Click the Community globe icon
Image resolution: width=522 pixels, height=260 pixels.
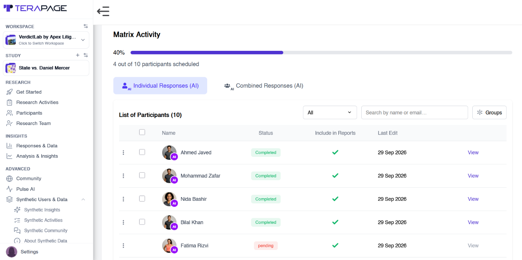point(9,178)
